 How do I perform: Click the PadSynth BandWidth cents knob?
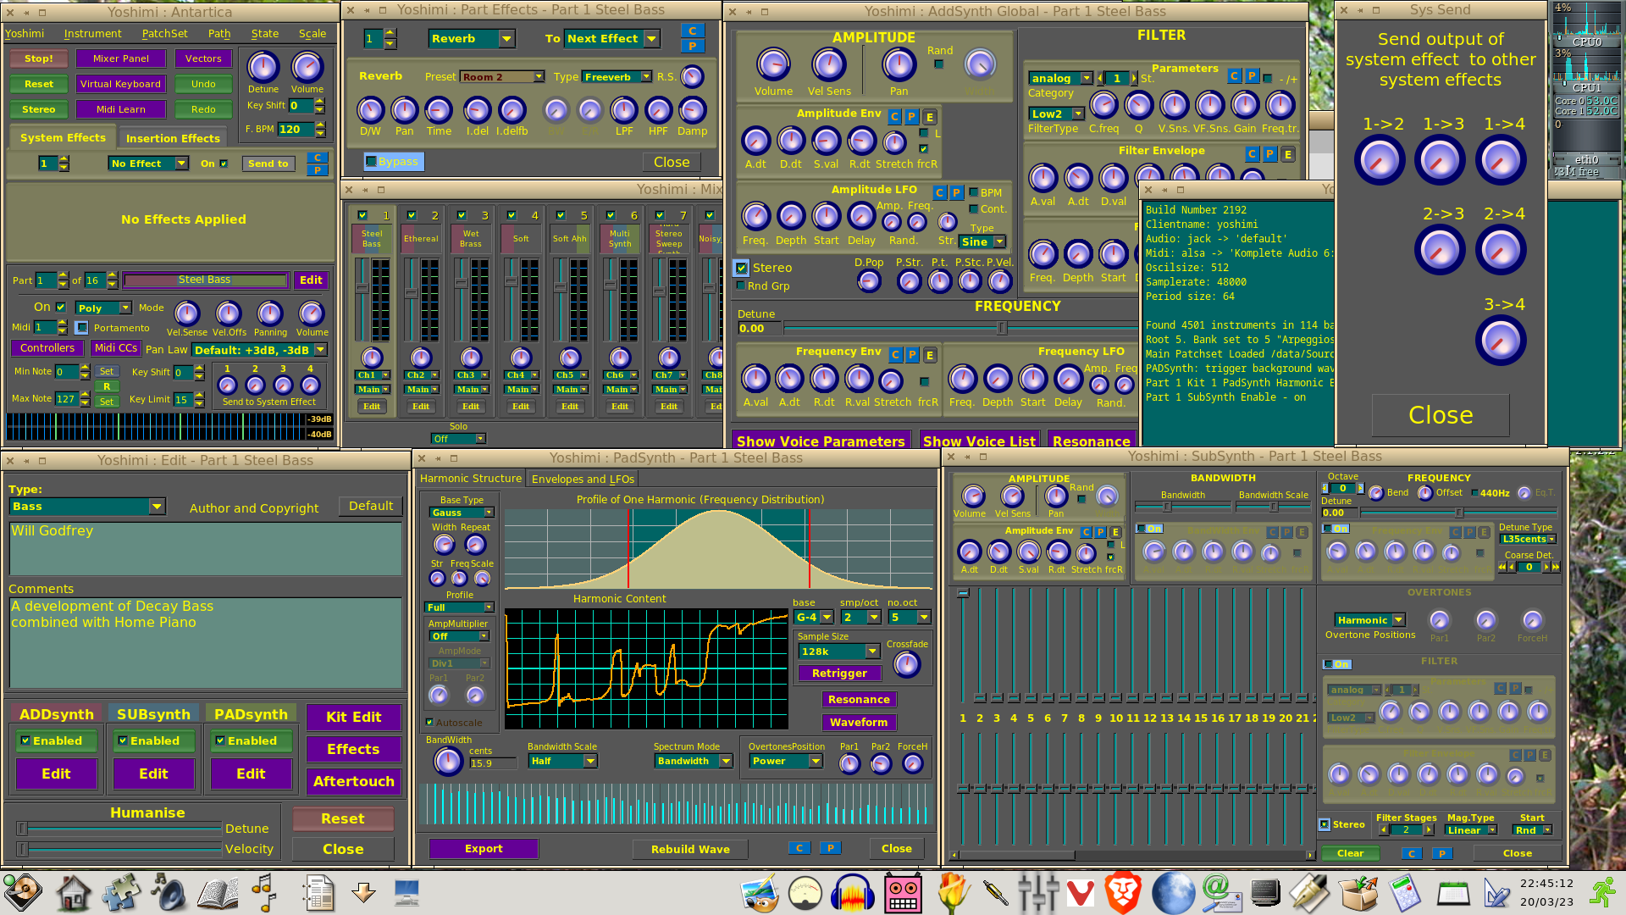tap(447, 761)
